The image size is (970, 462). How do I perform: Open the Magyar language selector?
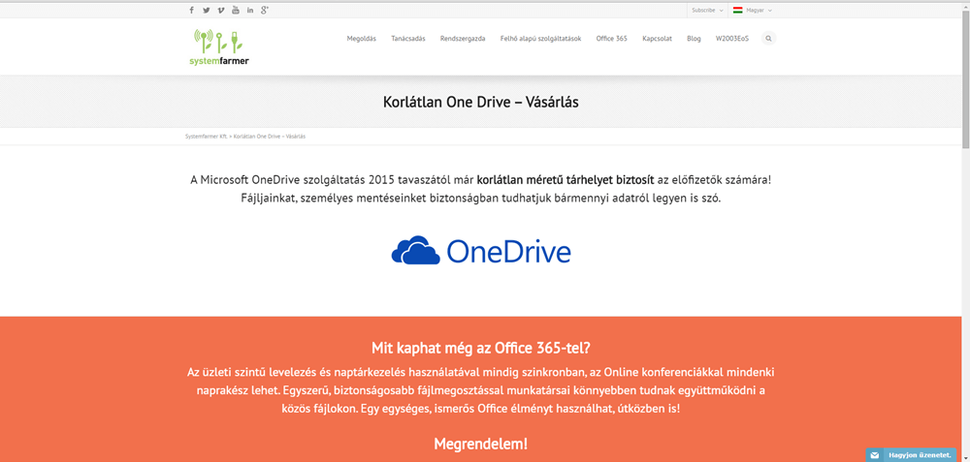[x=753, y=10]
